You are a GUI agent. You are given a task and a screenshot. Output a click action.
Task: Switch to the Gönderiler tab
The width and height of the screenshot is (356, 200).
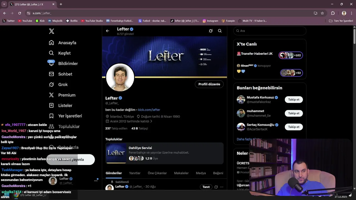click(x=114, y=173)
